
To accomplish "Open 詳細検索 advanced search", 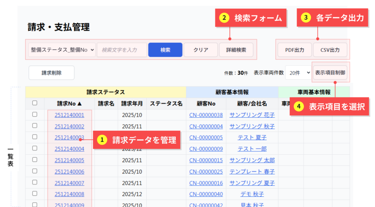I will [x=236, y=50].
